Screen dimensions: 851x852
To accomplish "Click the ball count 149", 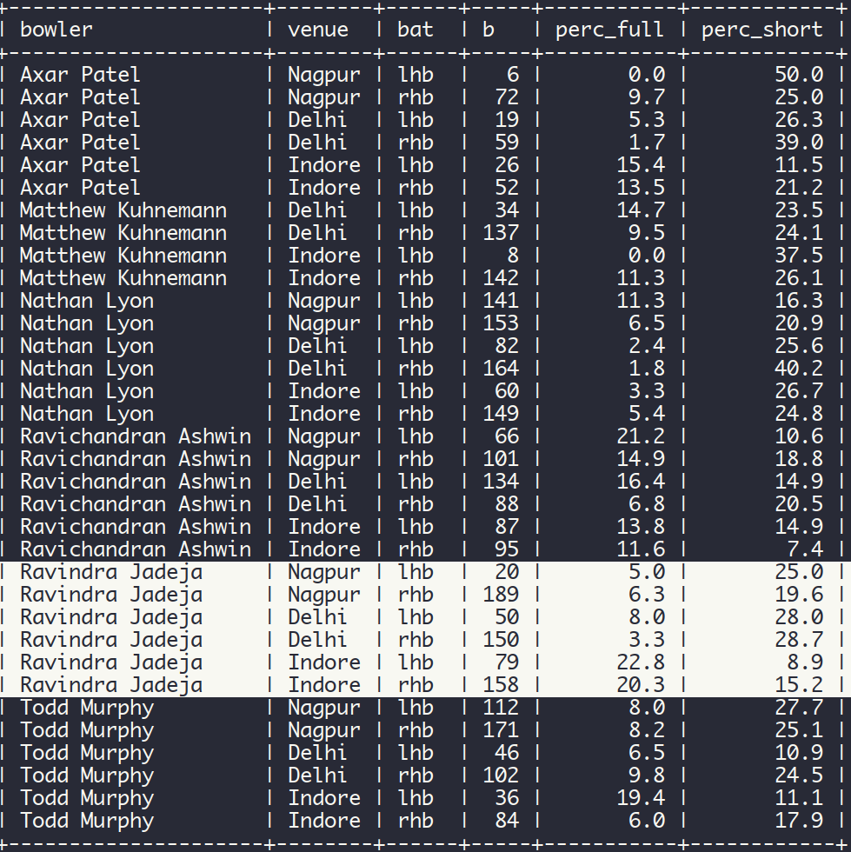I will [x=501, y=414].
